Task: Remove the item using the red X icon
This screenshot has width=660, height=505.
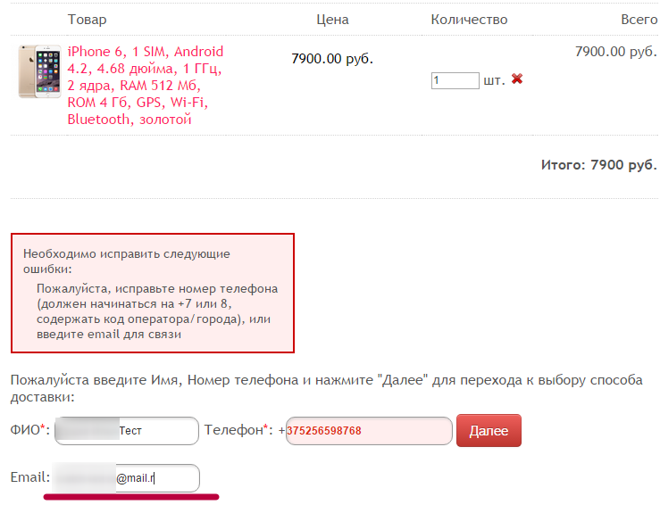Action: (x=517, y=79)
